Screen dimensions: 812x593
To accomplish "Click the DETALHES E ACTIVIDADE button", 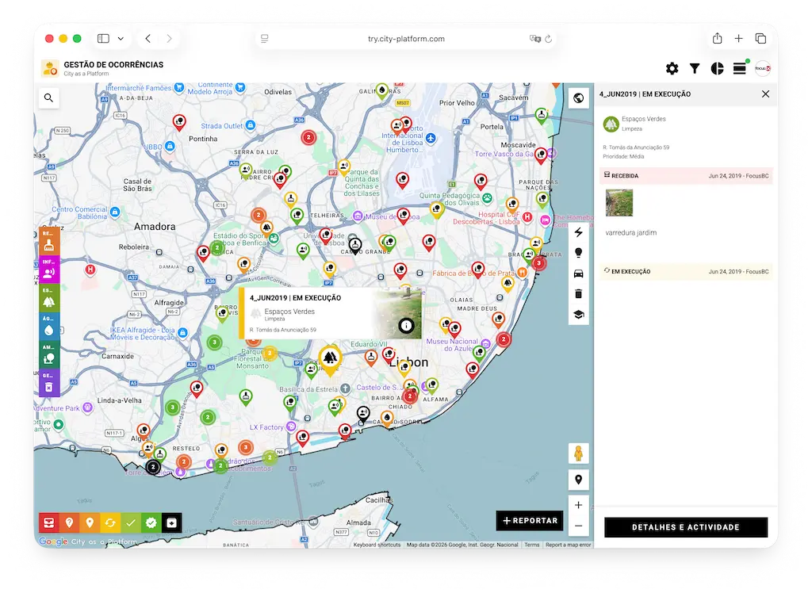I will [686, 527].
